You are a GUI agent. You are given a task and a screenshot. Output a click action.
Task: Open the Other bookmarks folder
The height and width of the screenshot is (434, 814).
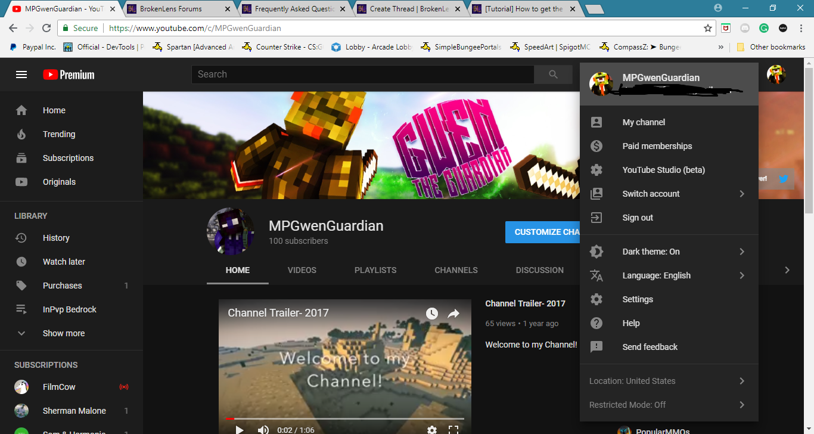click(771, 47)
